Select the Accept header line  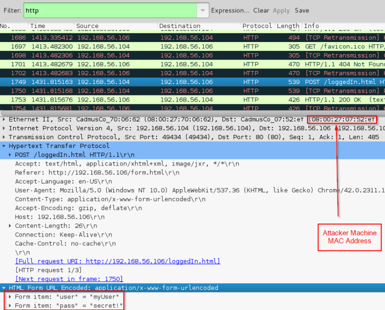coord(127,163)
